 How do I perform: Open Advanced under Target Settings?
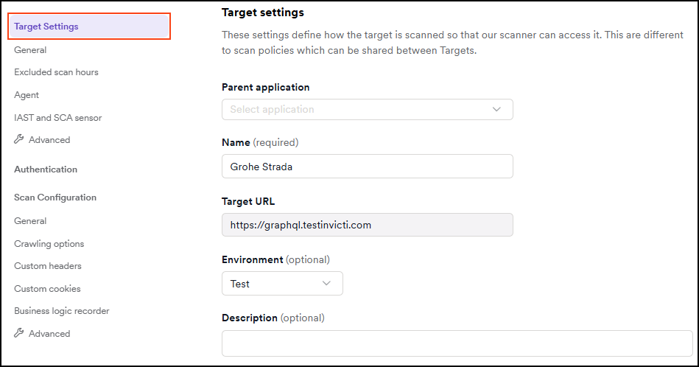(49, 140)
